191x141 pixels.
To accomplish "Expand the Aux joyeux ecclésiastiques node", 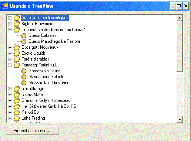I will pyautogui.click(x=10, y=18).
